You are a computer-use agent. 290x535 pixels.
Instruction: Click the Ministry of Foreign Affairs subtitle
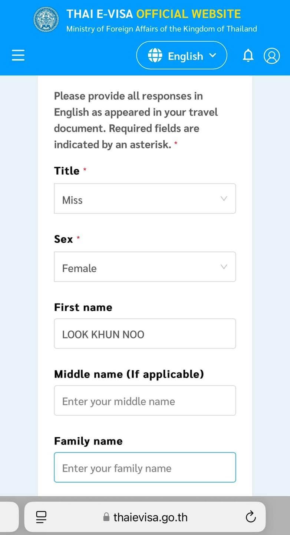162,29
